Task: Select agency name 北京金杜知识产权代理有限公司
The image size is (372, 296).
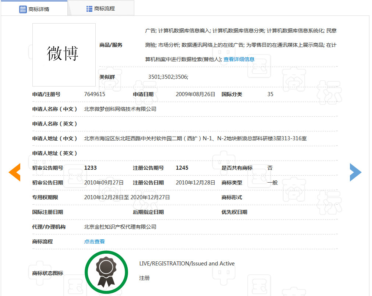Action: (x=120, y=227)
